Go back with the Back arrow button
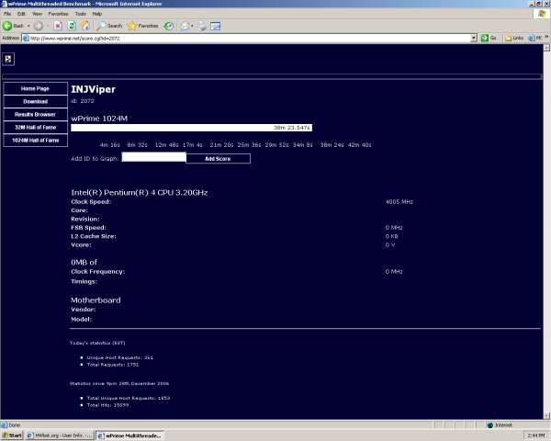Viewport: 551px width, 441px height. coord(13,26)
